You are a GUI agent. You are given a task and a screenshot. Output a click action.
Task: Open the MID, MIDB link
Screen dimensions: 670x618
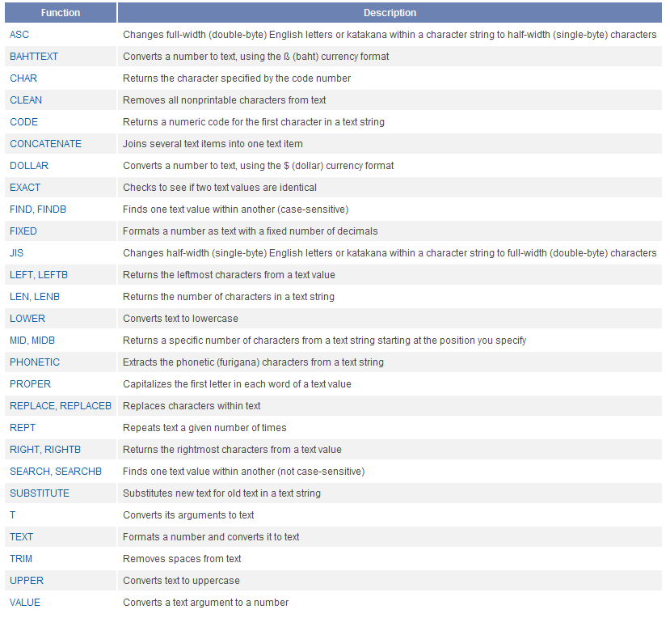(32, 340)
